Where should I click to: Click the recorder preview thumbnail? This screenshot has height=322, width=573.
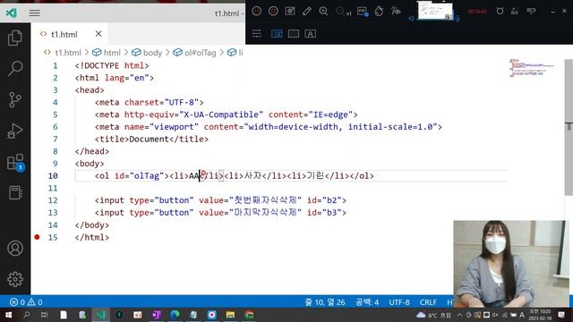tap(435, 11)
